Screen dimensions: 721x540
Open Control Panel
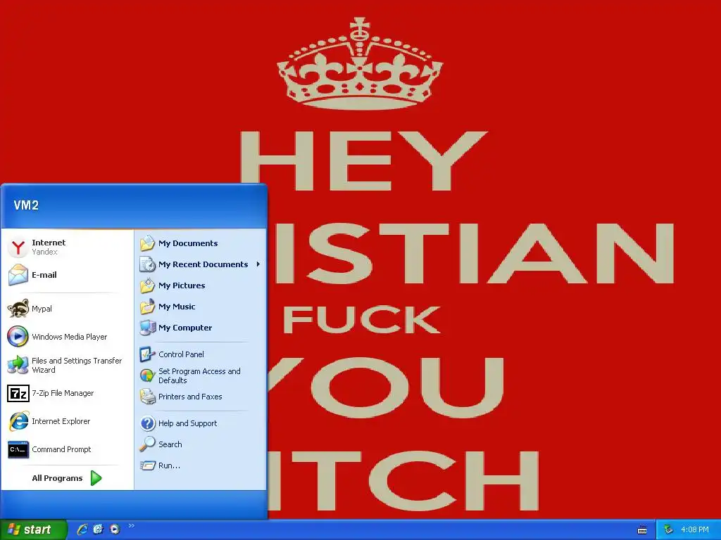coord(201,354)
